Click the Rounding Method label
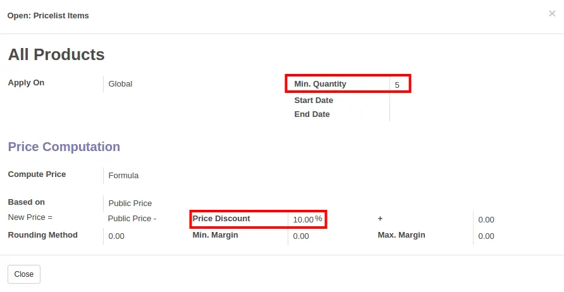 tap(43, 235)
